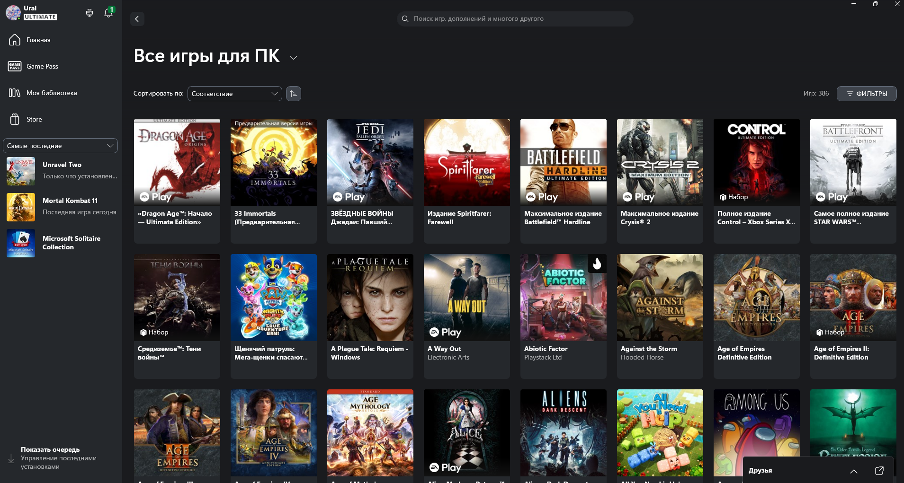Open Star Wars Battlefront Ultimate cover
Screen dimensions: 904x483
tap(853, 162)
